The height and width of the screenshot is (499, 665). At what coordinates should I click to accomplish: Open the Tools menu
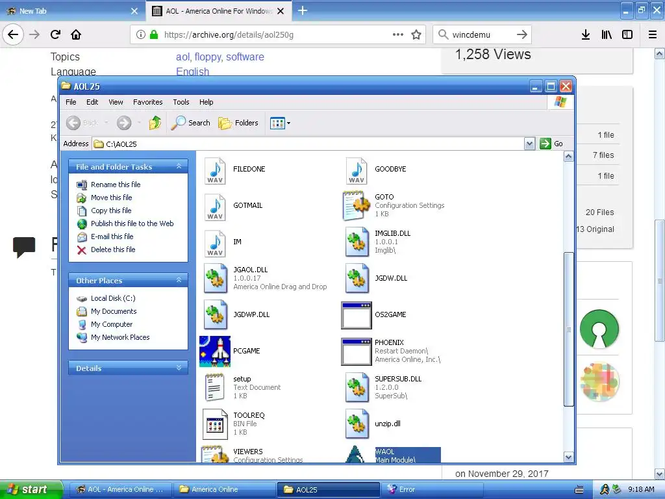[181, 102]
